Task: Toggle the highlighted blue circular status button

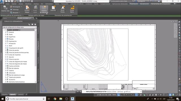Action: (170, 95)
